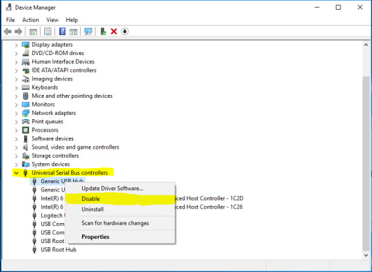Select the Software devices label
This screenshot has height=272, width=372.
52,138
